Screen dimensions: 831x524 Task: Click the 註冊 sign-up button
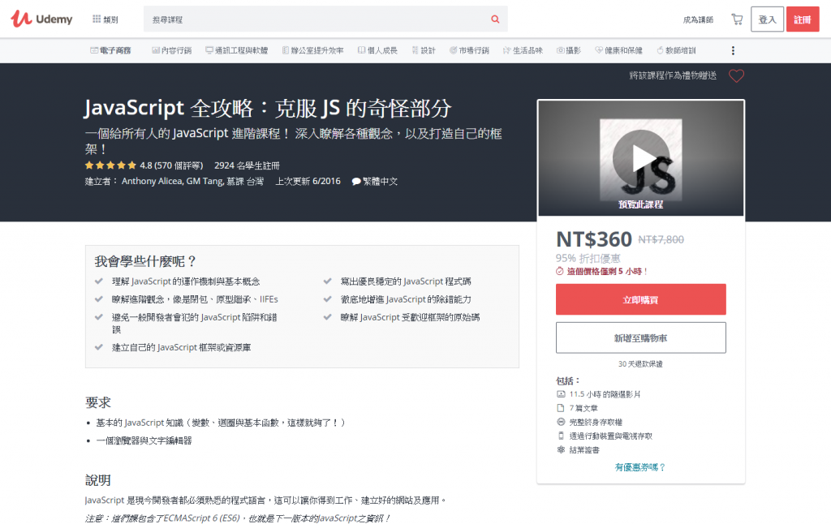(803, 19)
